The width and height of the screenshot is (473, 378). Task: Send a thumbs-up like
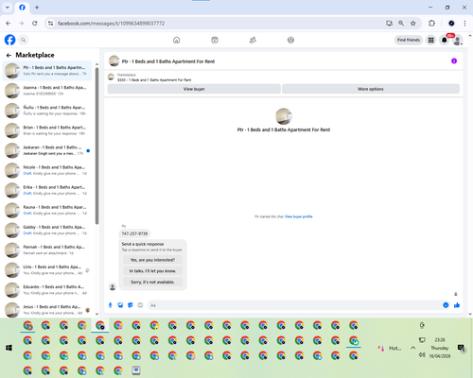457,305
